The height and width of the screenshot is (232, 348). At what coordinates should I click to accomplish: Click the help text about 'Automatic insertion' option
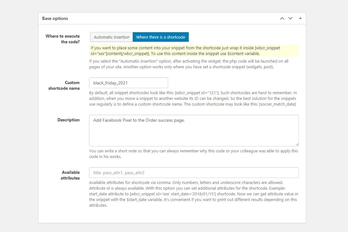coord(189,64)
